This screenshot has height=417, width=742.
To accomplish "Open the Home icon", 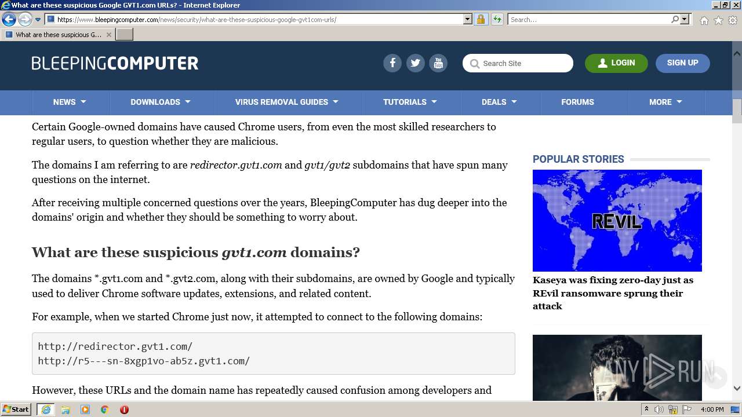I will point(704,20).
